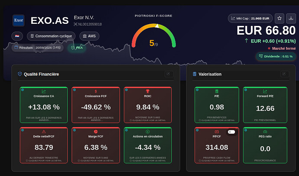Toggle the switch on P/FCF card
The image size is (299, 176).
[231, 132]
